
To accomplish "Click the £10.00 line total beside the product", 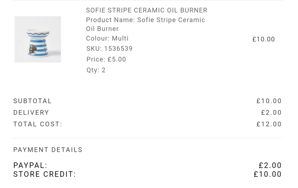I will click(263, 39).
